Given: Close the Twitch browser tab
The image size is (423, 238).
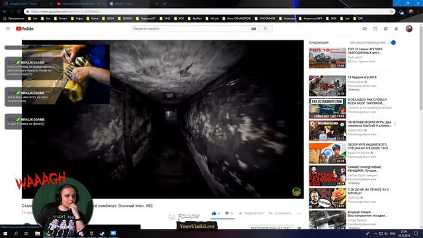Looking at the screenshot, I should pos(51,4).
